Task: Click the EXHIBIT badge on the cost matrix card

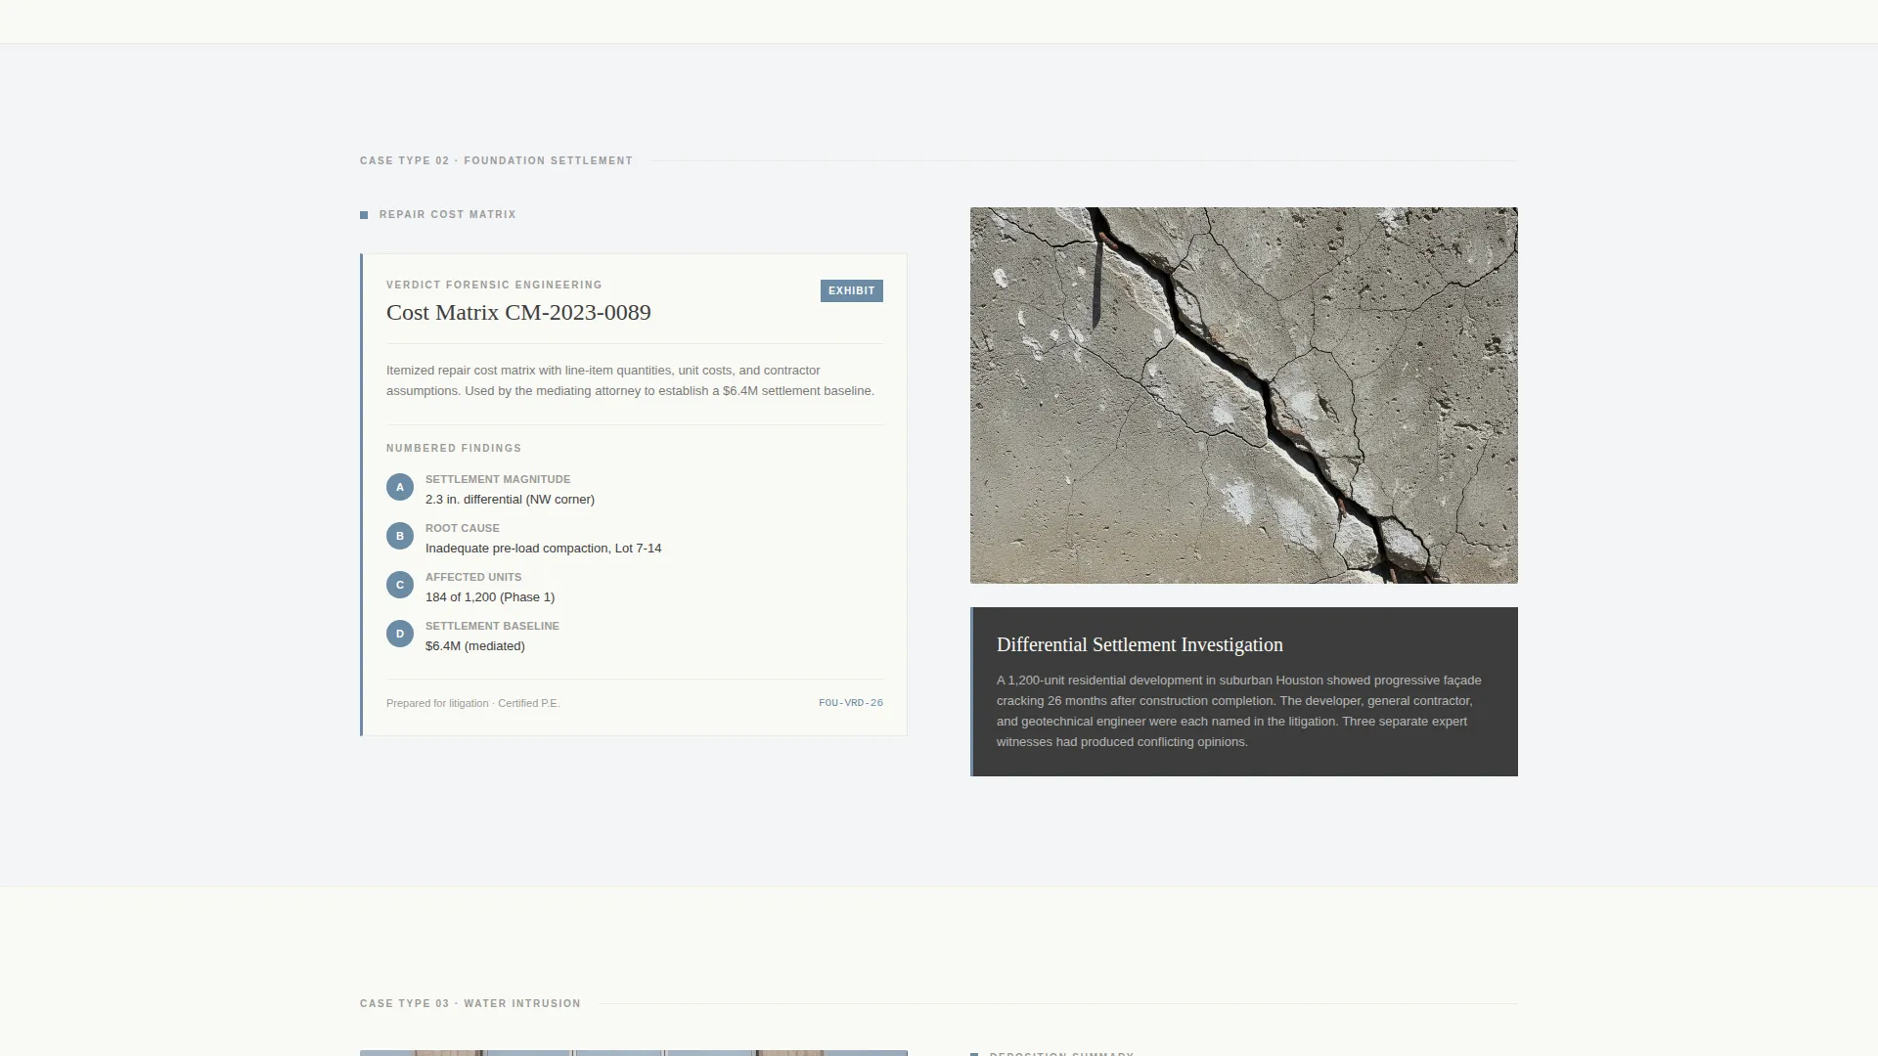Action: pos(851,290)
